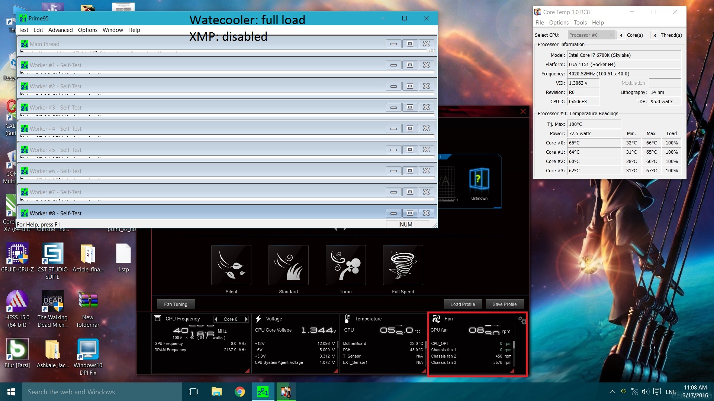This screenshot has width=714, height=401.
Task: Open Help menu in Prime95
Action: [134, 30]
